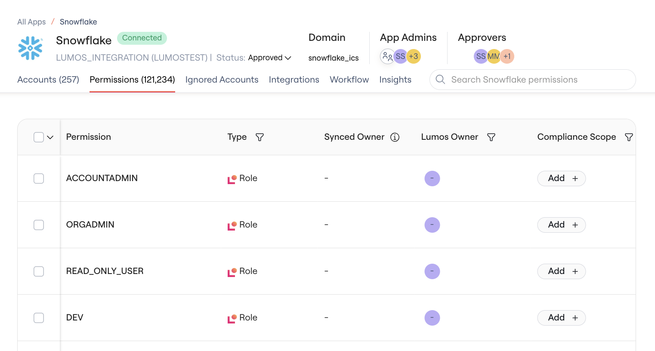Click the Snowflake app logo
The image size is (655, 351).
(30, 48)
